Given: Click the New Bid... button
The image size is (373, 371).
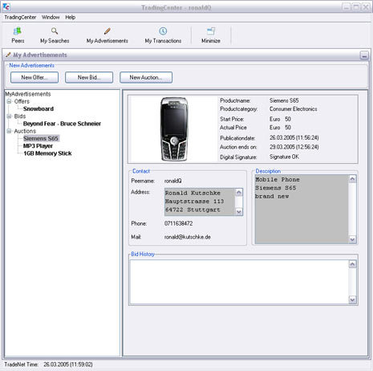Looking at the screenshot, I should tap(89, 77).
